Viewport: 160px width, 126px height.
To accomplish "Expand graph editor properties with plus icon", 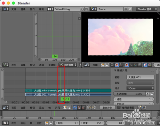I will click(x=79, y=19).
